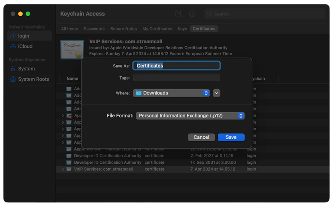Click the yellow minimize window button
The image size is (333, 207).
(x=20, y=14)
